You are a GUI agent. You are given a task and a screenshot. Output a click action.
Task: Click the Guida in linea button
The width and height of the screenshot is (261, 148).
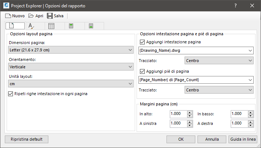pos(243,140)
